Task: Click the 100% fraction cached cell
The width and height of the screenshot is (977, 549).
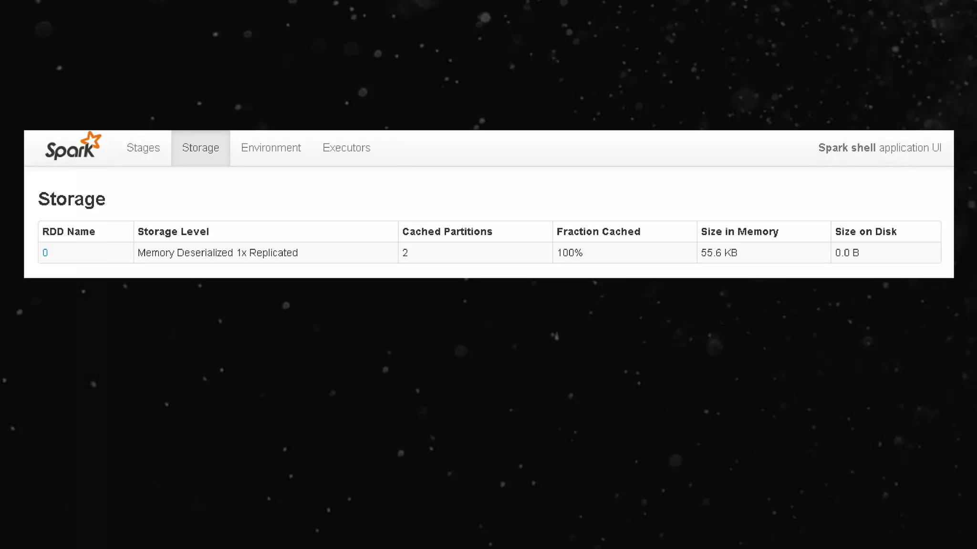Action: point(570,253)
